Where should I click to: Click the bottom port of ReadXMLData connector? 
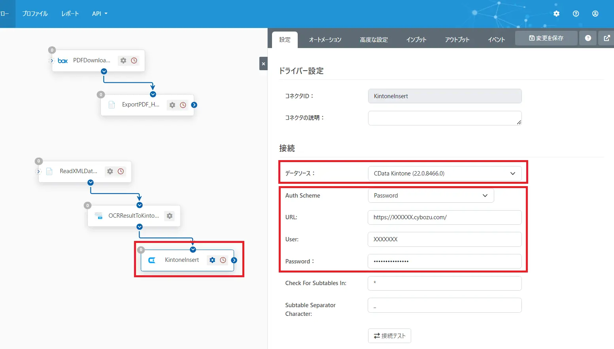(91, 182)
